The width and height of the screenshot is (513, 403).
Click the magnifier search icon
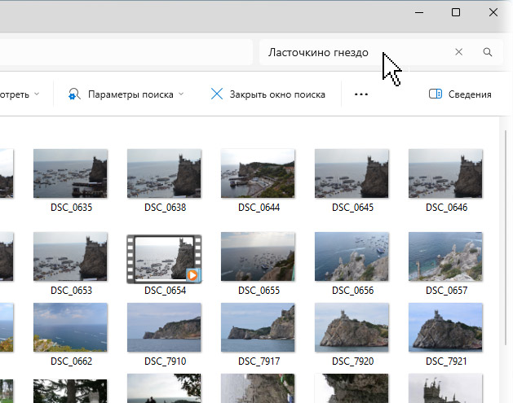tap(488, 52)
